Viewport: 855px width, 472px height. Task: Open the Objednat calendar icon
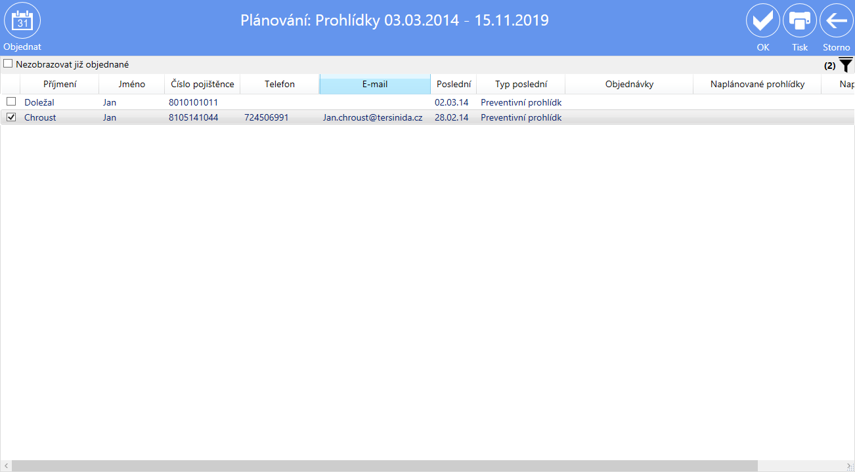(22, 20)
